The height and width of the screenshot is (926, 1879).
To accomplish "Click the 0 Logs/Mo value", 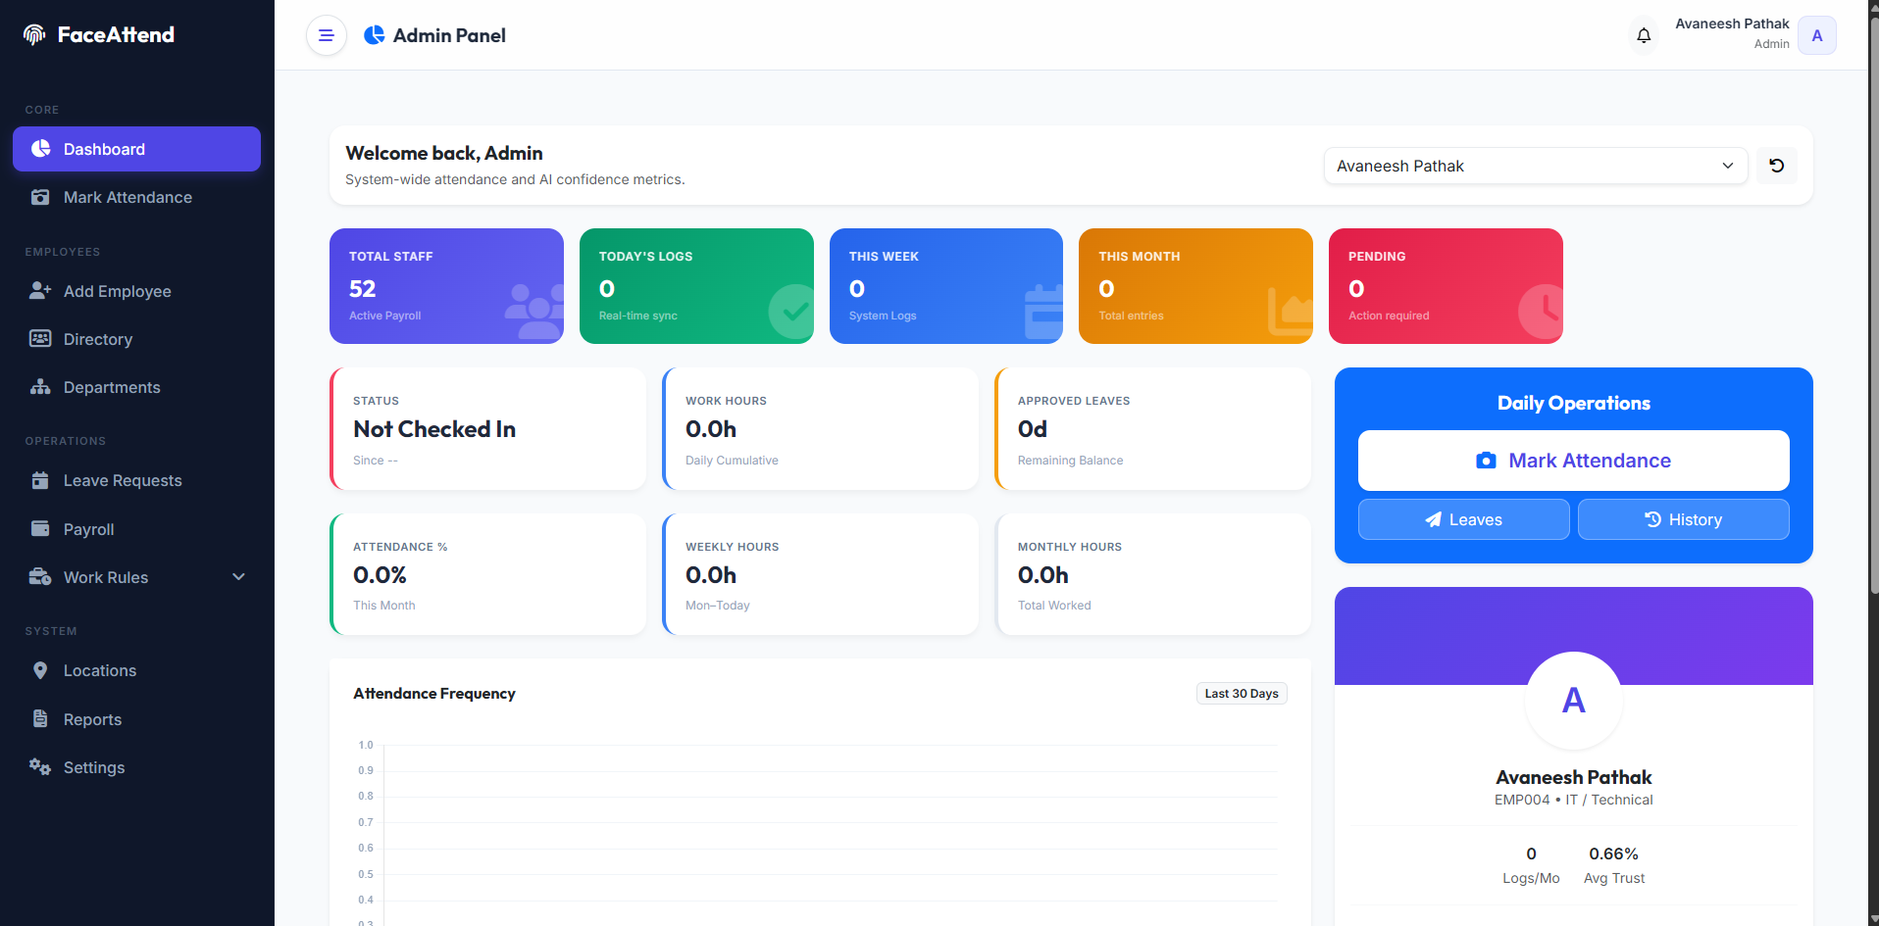I will (1531, 854).
